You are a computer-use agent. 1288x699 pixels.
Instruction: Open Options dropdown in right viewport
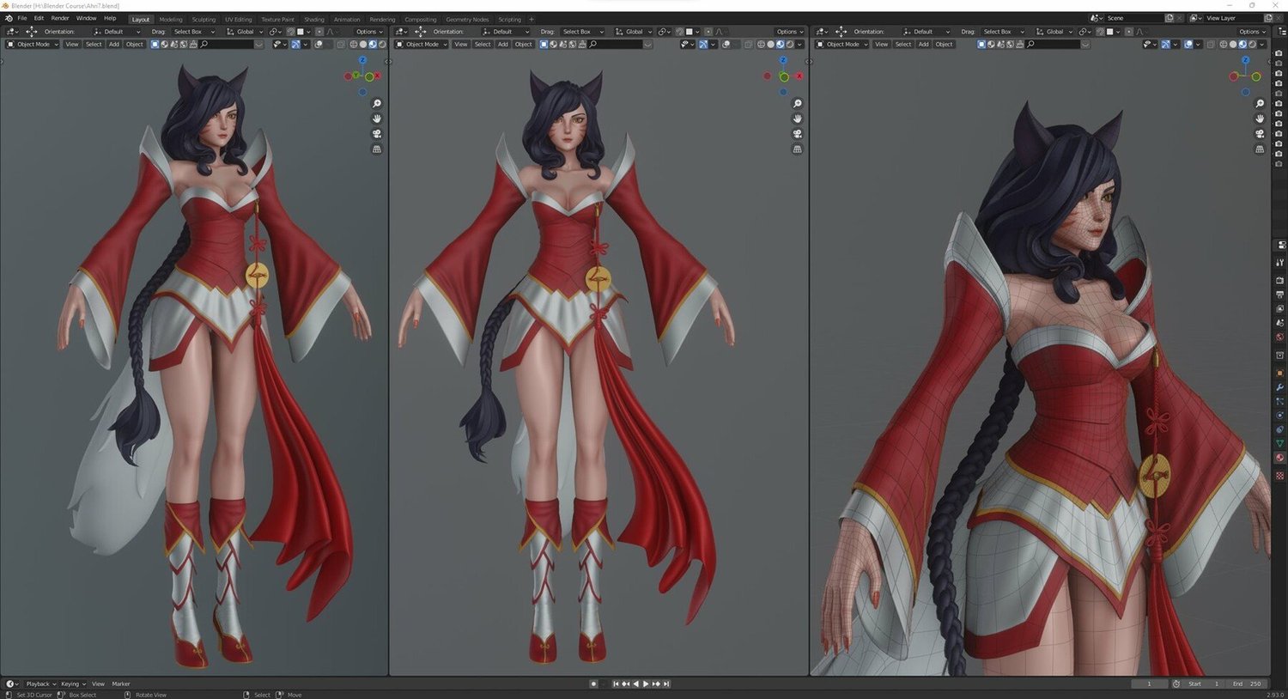[x=1252, y=32]
